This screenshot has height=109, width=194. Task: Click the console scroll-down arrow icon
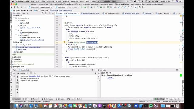coord(18,80)
